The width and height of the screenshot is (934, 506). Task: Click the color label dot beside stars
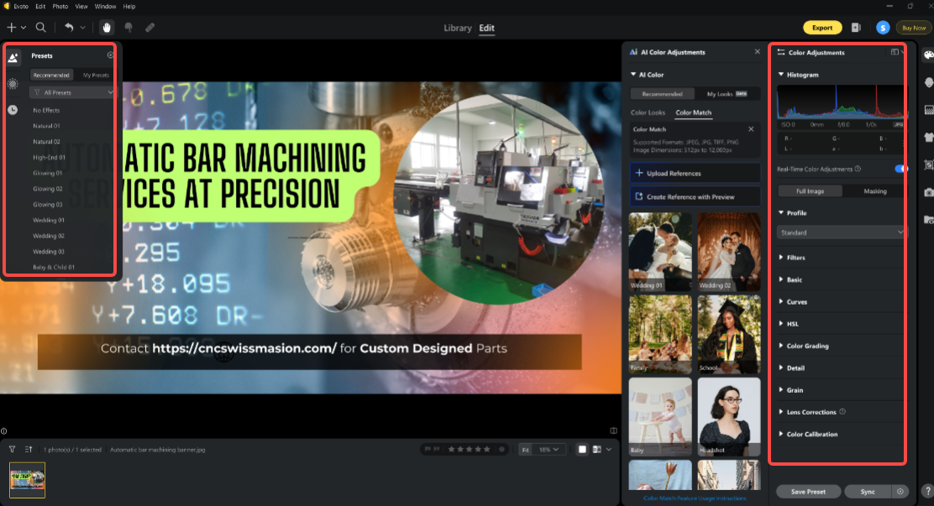(x=501, y=450)
